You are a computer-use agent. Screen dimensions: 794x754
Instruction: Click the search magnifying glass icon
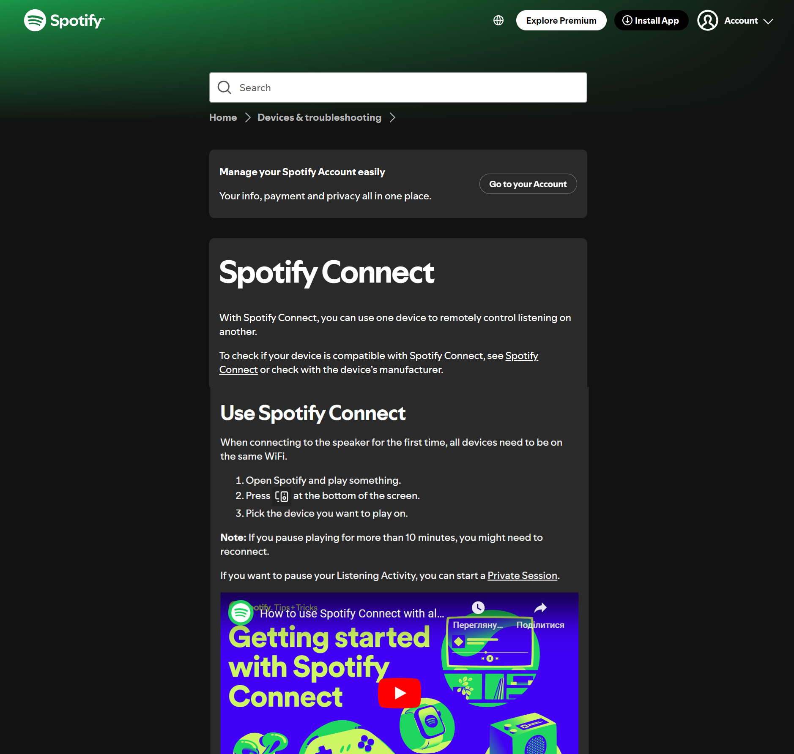point(224,87)
